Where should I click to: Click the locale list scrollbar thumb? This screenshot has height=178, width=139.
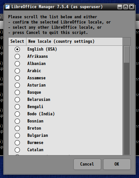tap(127, 54)
